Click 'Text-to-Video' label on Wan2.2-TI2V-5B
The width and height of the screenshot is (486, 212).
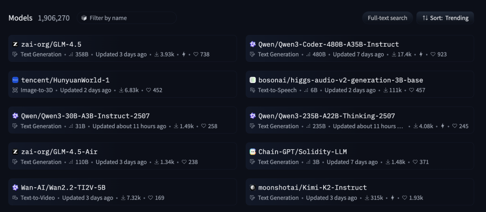[37, 198]
